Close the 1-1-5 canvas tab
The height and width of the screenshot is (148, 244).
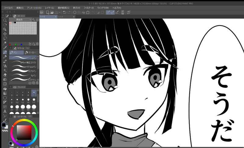tap(56, 17)
